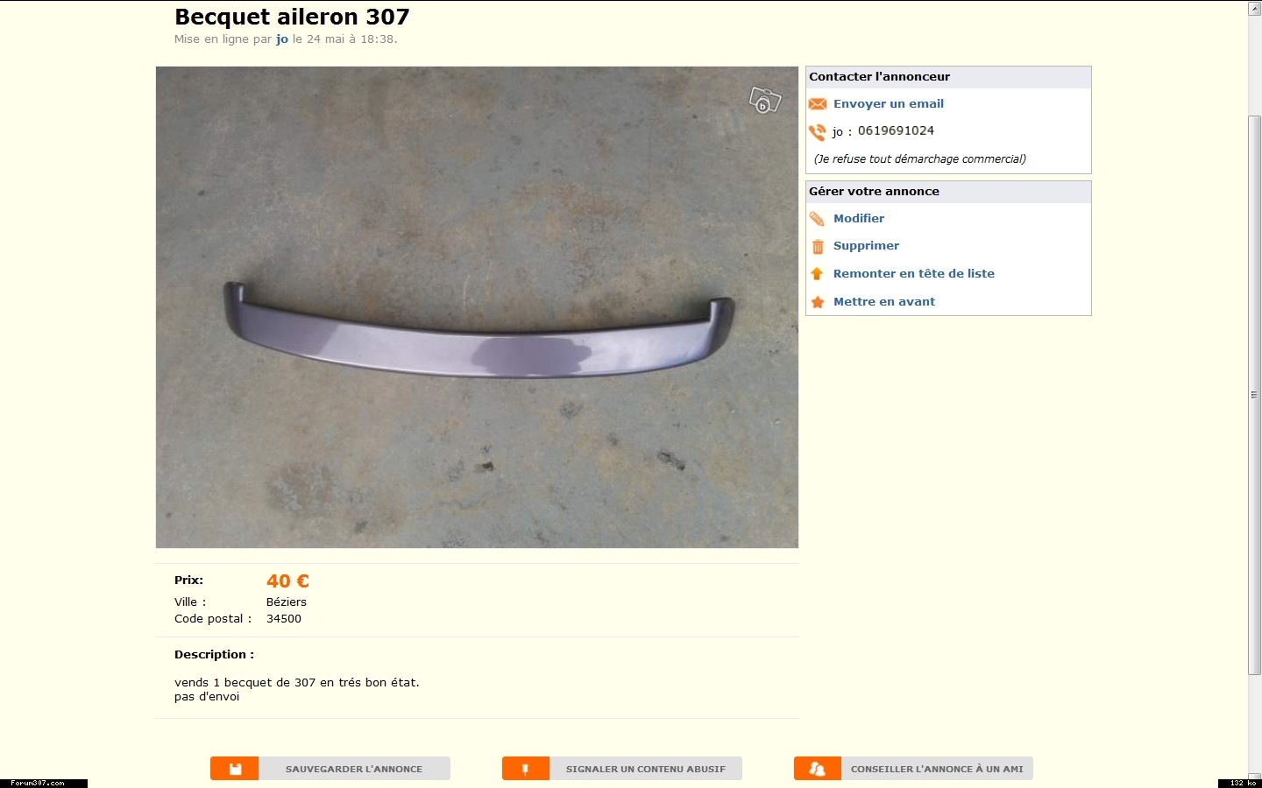Image resolution: width=1262 pixels, height=788 pixels.
Task: Select Mettre en avant link
Action: 884,301
